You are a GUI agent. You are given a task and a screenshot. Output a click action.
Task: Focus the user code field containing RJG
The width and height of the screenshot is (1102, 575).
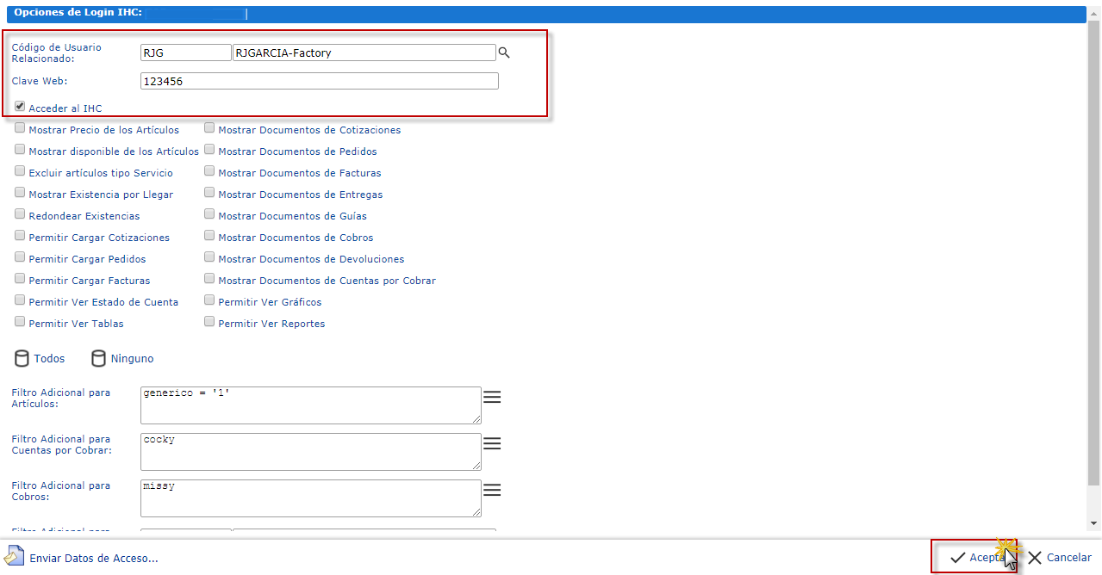coord(185,53)
